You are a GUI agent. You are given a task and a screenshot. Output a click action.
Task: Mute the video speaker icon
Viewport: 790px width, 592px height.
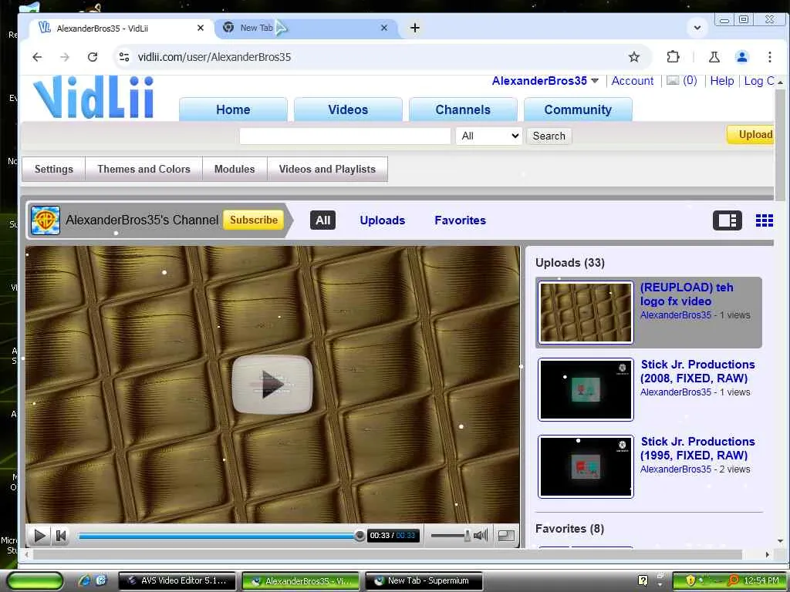click(x=481, y=535)
